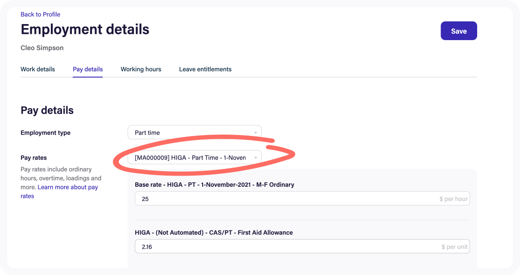Go to the Leave entitlements tab
This screenshot has height=275, width=520.
[x=205, y=69]
